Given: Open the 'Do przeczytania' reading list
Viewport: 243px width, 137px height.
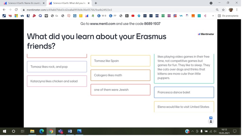Looking at the screenshot, I should [x=228, y=16].
